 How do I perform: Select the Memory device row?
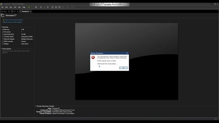pos(17,30)
